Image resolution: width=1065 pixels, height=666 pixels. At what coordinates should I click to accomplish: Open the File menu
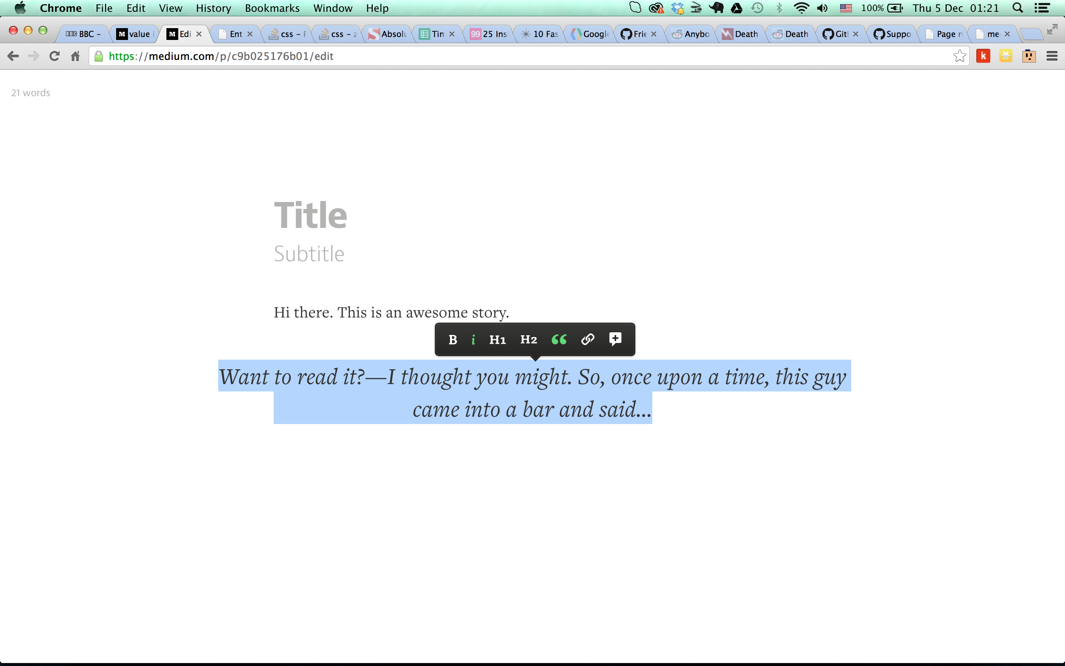pyautogui.click(x=104, y=8)
